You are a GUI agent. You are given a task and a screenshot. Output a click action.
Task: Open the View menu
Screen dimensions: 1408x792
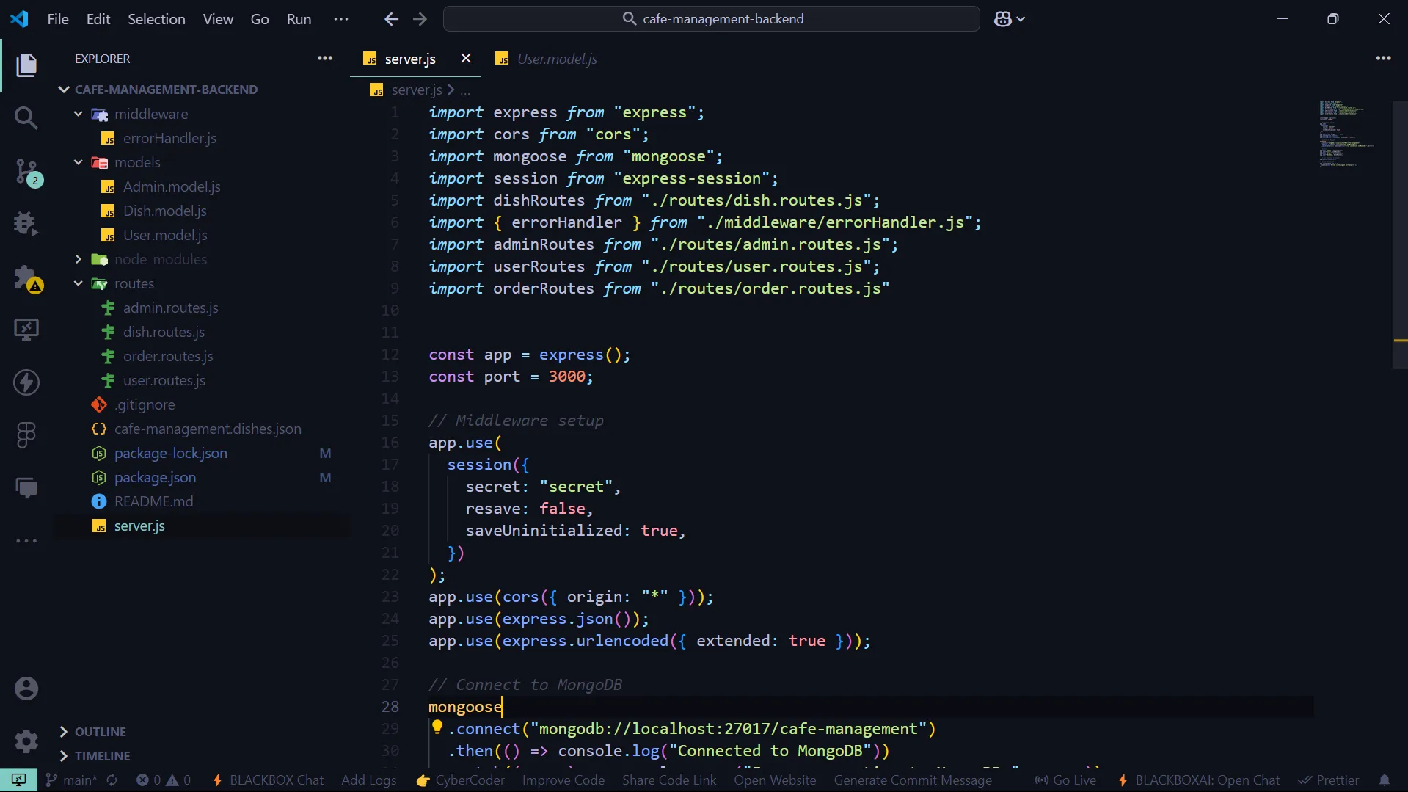pos(218,19)
